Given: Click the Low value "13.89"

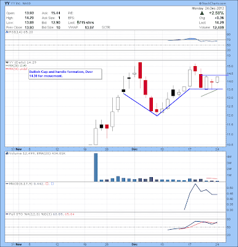Looking at the screenshot, I should click(30, 23).
